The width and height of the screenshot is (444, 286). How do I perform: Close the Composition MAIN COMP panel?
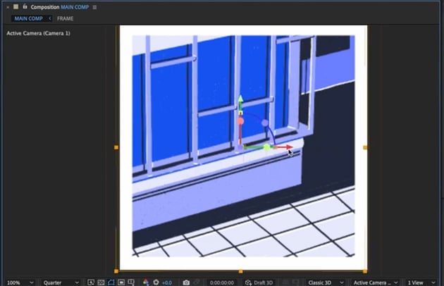click(8, 7)
